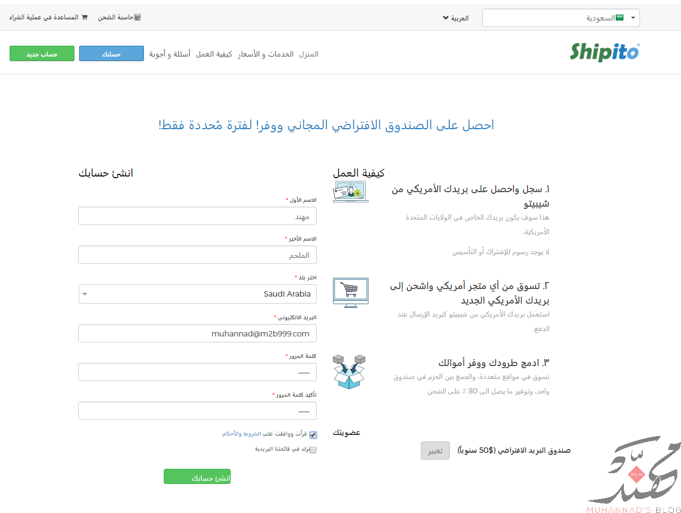Focus the تأكيد كلمة المرور confirm password field
The height and width of the screenshot is (513, 681).
coord(197,411)
